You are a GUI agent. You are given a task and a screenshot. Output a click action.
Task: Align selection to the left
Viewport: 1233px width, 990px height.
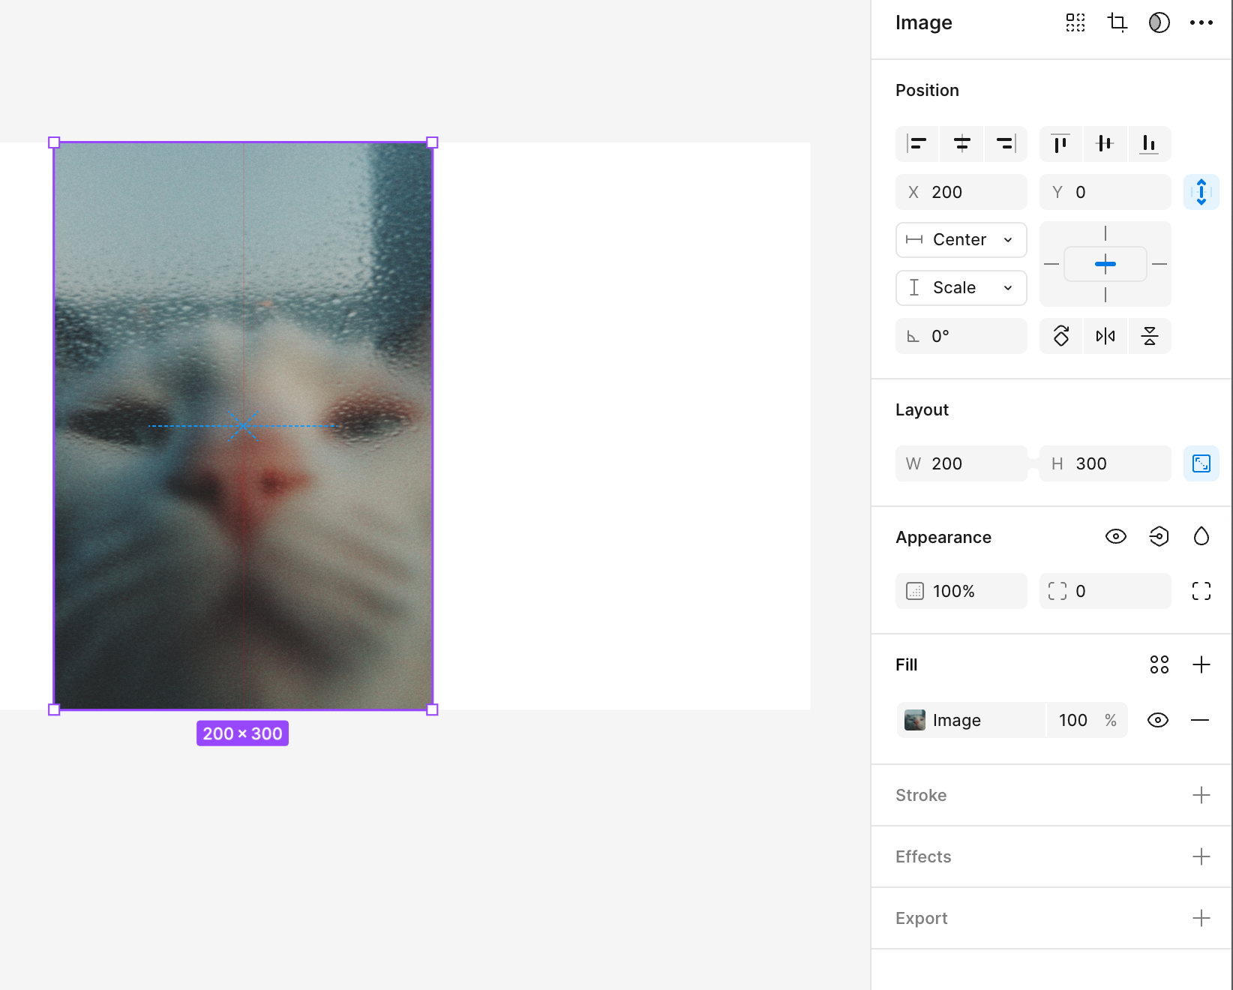(917, 143)
